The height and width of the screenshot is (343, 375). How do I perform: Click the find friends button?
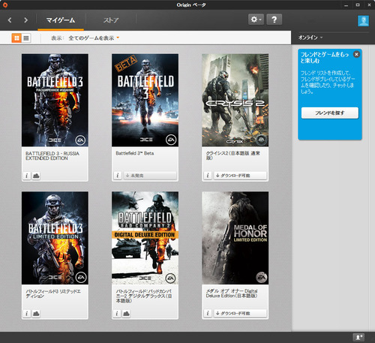coord(330,113)
